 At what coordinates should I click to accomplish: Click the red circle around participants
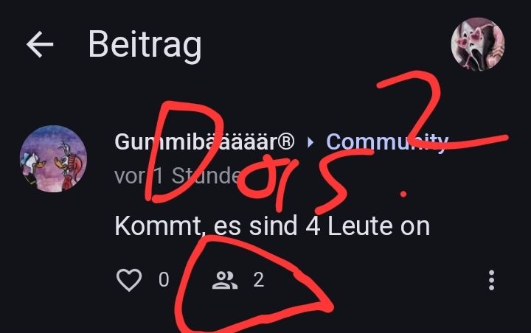point(254,284)
